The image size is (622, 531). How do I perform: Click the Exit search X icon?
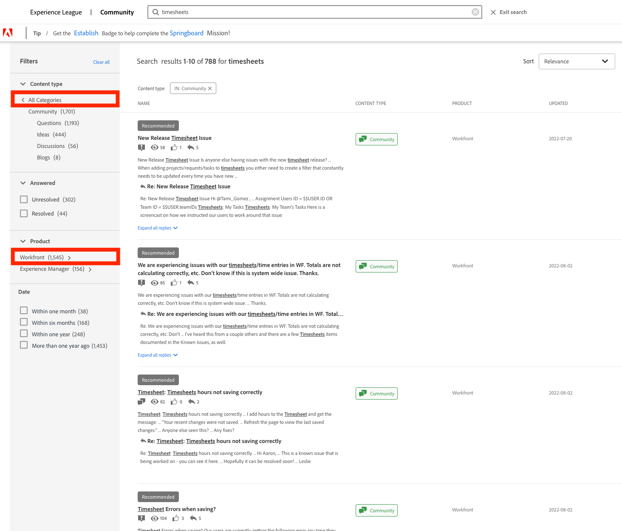tap(493, 12)
